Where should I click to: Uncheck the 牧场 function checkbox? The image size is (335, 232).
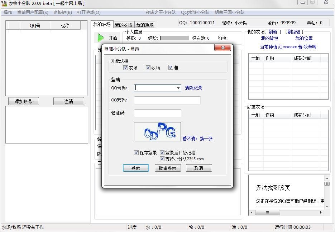pos(148,67)
